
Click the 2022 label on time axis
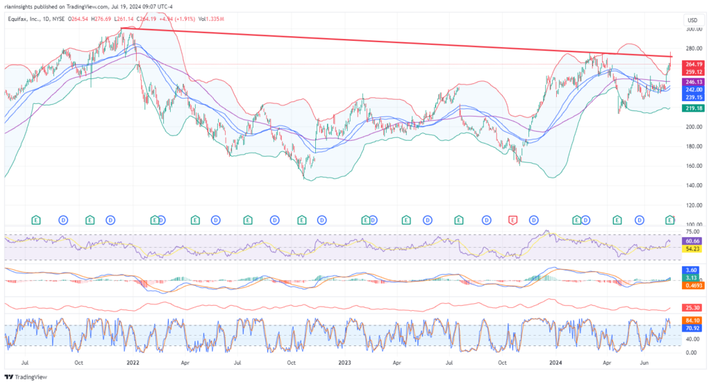132,362
